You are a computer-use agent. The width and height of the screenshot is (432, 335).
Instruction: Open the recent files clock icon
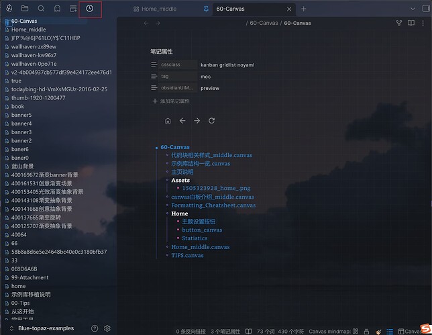(x=90, y=9)
